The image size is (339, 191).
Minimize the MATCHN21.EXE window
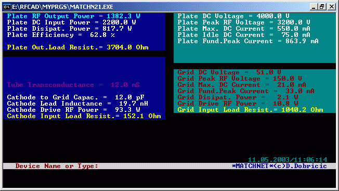pos(314,7)
